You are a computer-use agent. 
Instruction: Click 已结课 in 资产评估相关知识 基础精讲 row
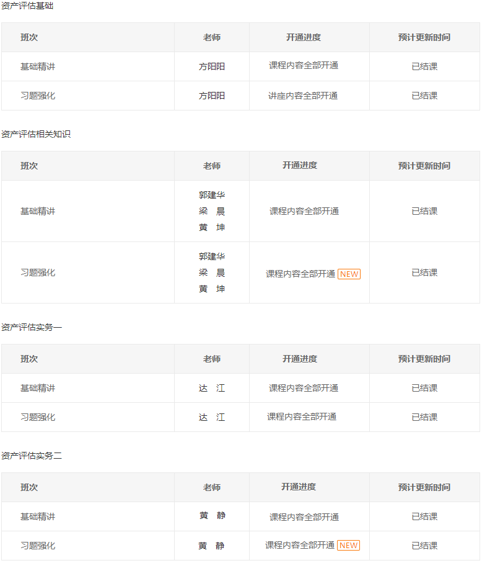pos(424,211)
